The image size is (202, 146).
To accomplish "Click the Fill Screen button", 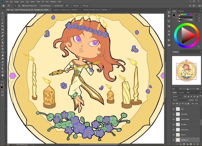I will click(86, 6).
